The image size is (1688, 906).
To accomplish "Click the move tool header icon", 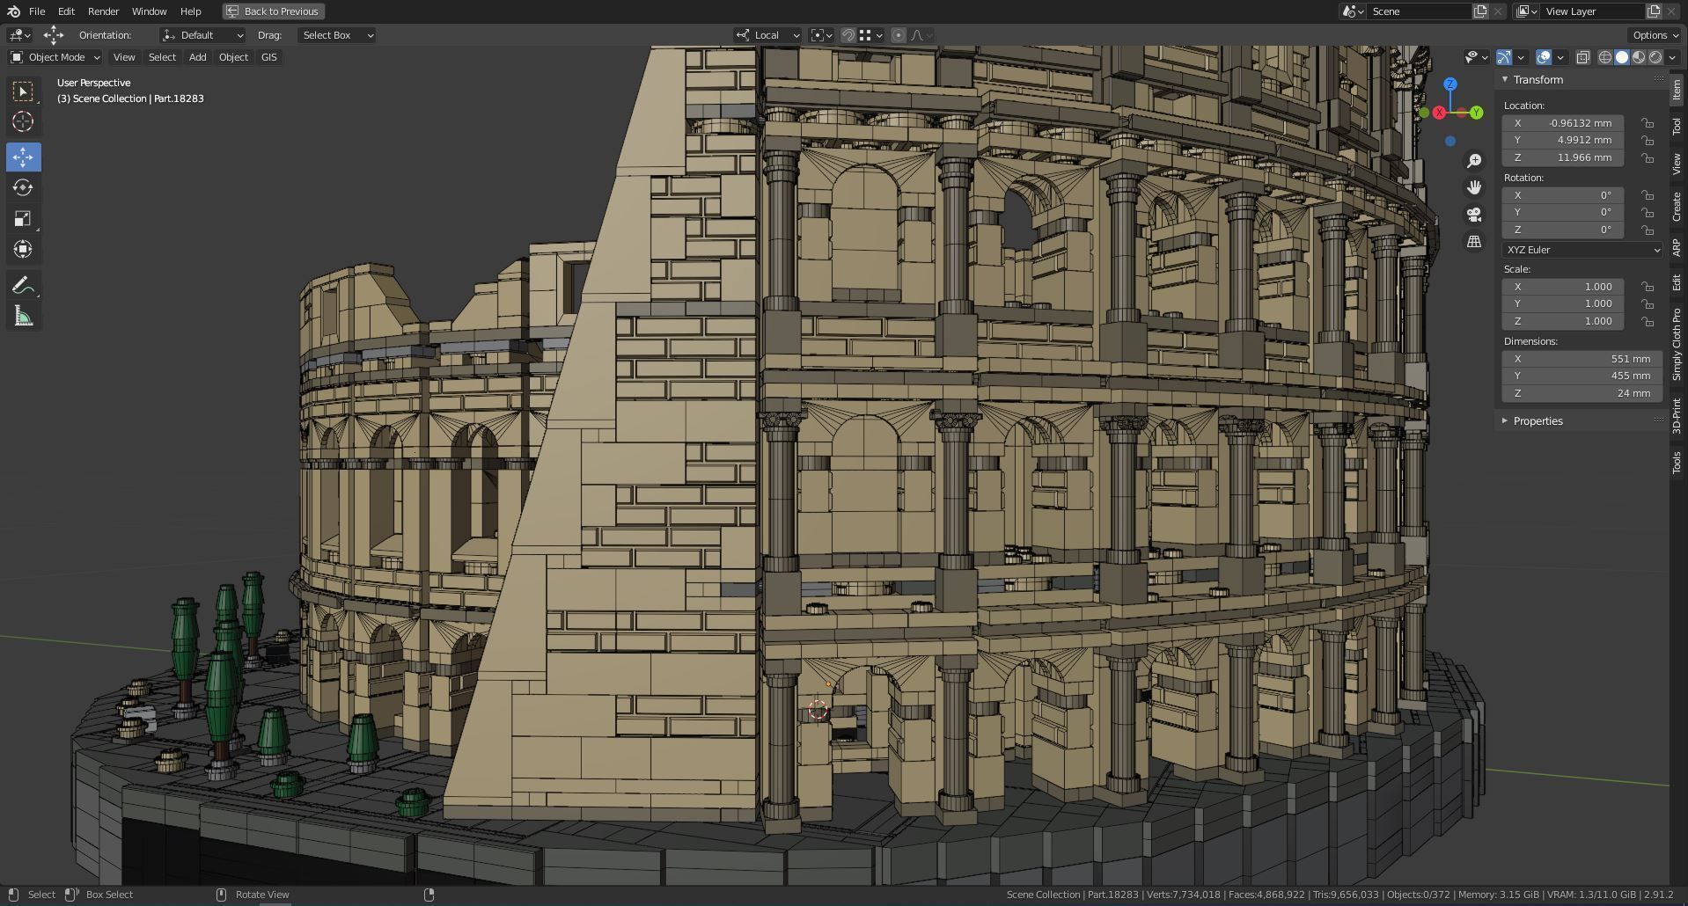I will [54, 35].
